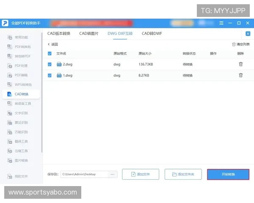This screenshot has width=254, height=203.
Task: Select the 2.dwg file name
Action: tap(68, 64)
